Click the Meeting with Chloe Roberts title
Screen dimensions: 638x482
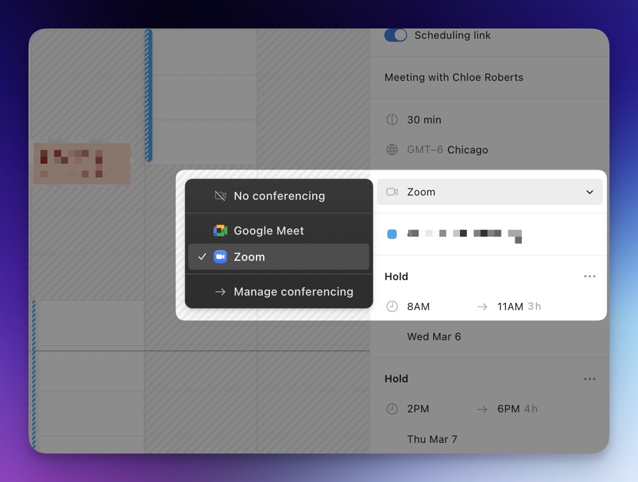pos(454,77)
